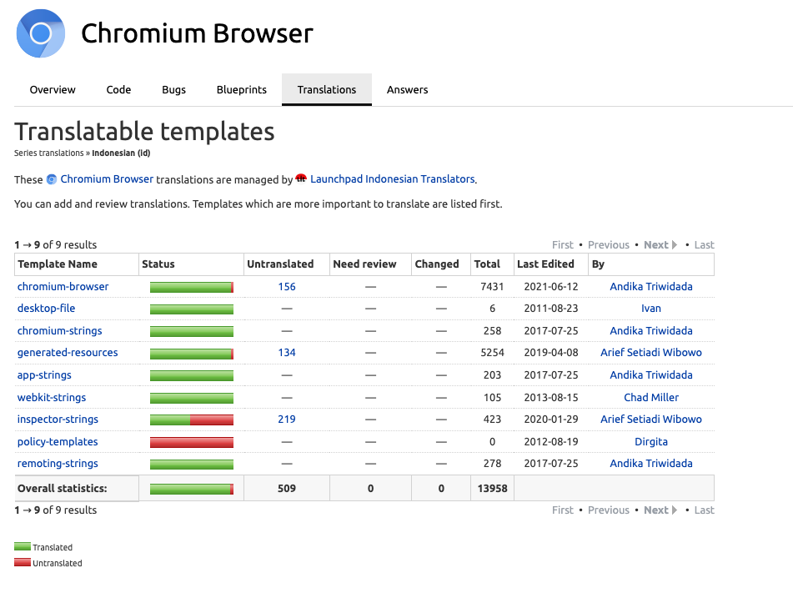
Task: Open Arief Setiadi Wibowo in generated-resources row
Action: [651, 353]
